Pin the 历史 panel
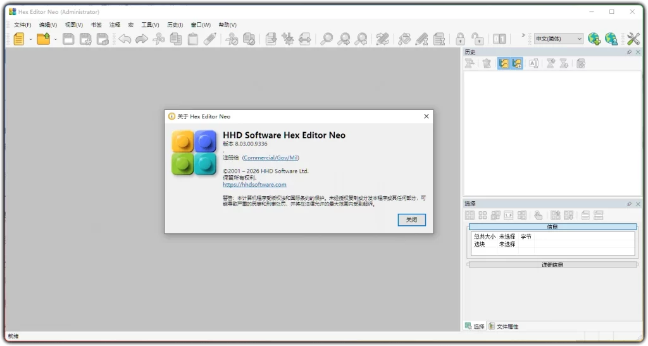Screen dimensions: 648x346 point(629,52)
